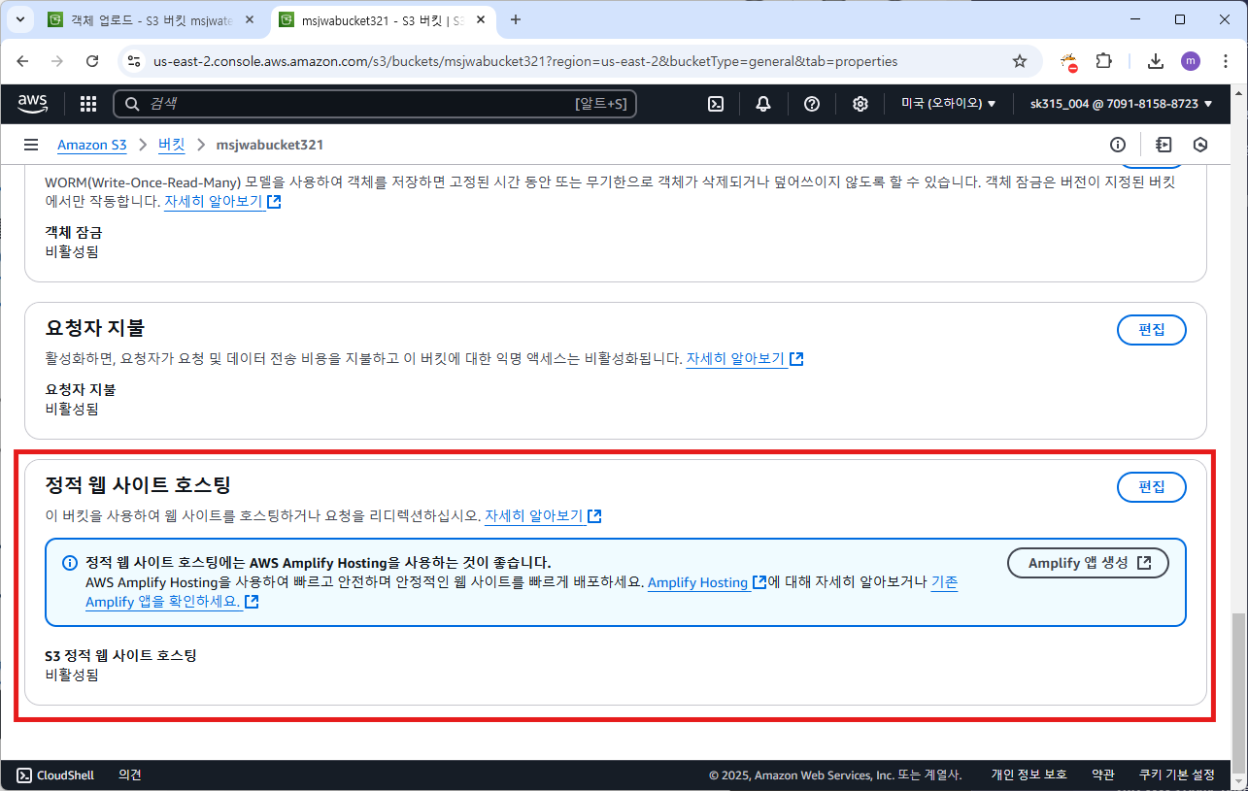Click the S3 정적 웹 사이트 호스팅 label
Screen dimensions: 1248x791
pyautogui.click(x=121, y=656)
